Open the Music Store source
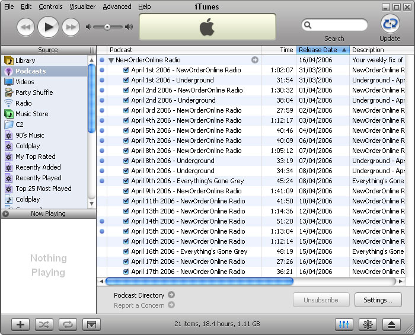The image size is (415, 335). 44,114
